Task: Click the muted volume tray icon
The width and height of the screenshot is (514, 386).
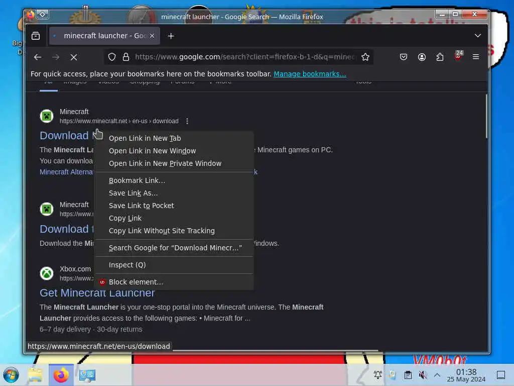Action: pos(423,375)
